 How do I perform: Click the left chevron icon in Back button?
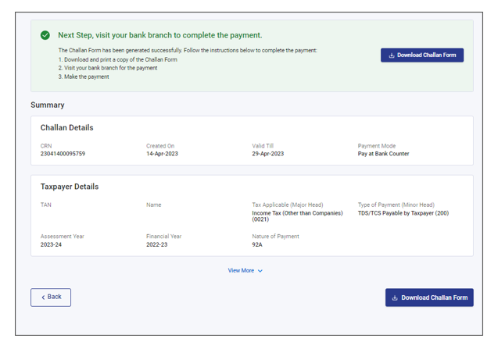click(43, 297)
